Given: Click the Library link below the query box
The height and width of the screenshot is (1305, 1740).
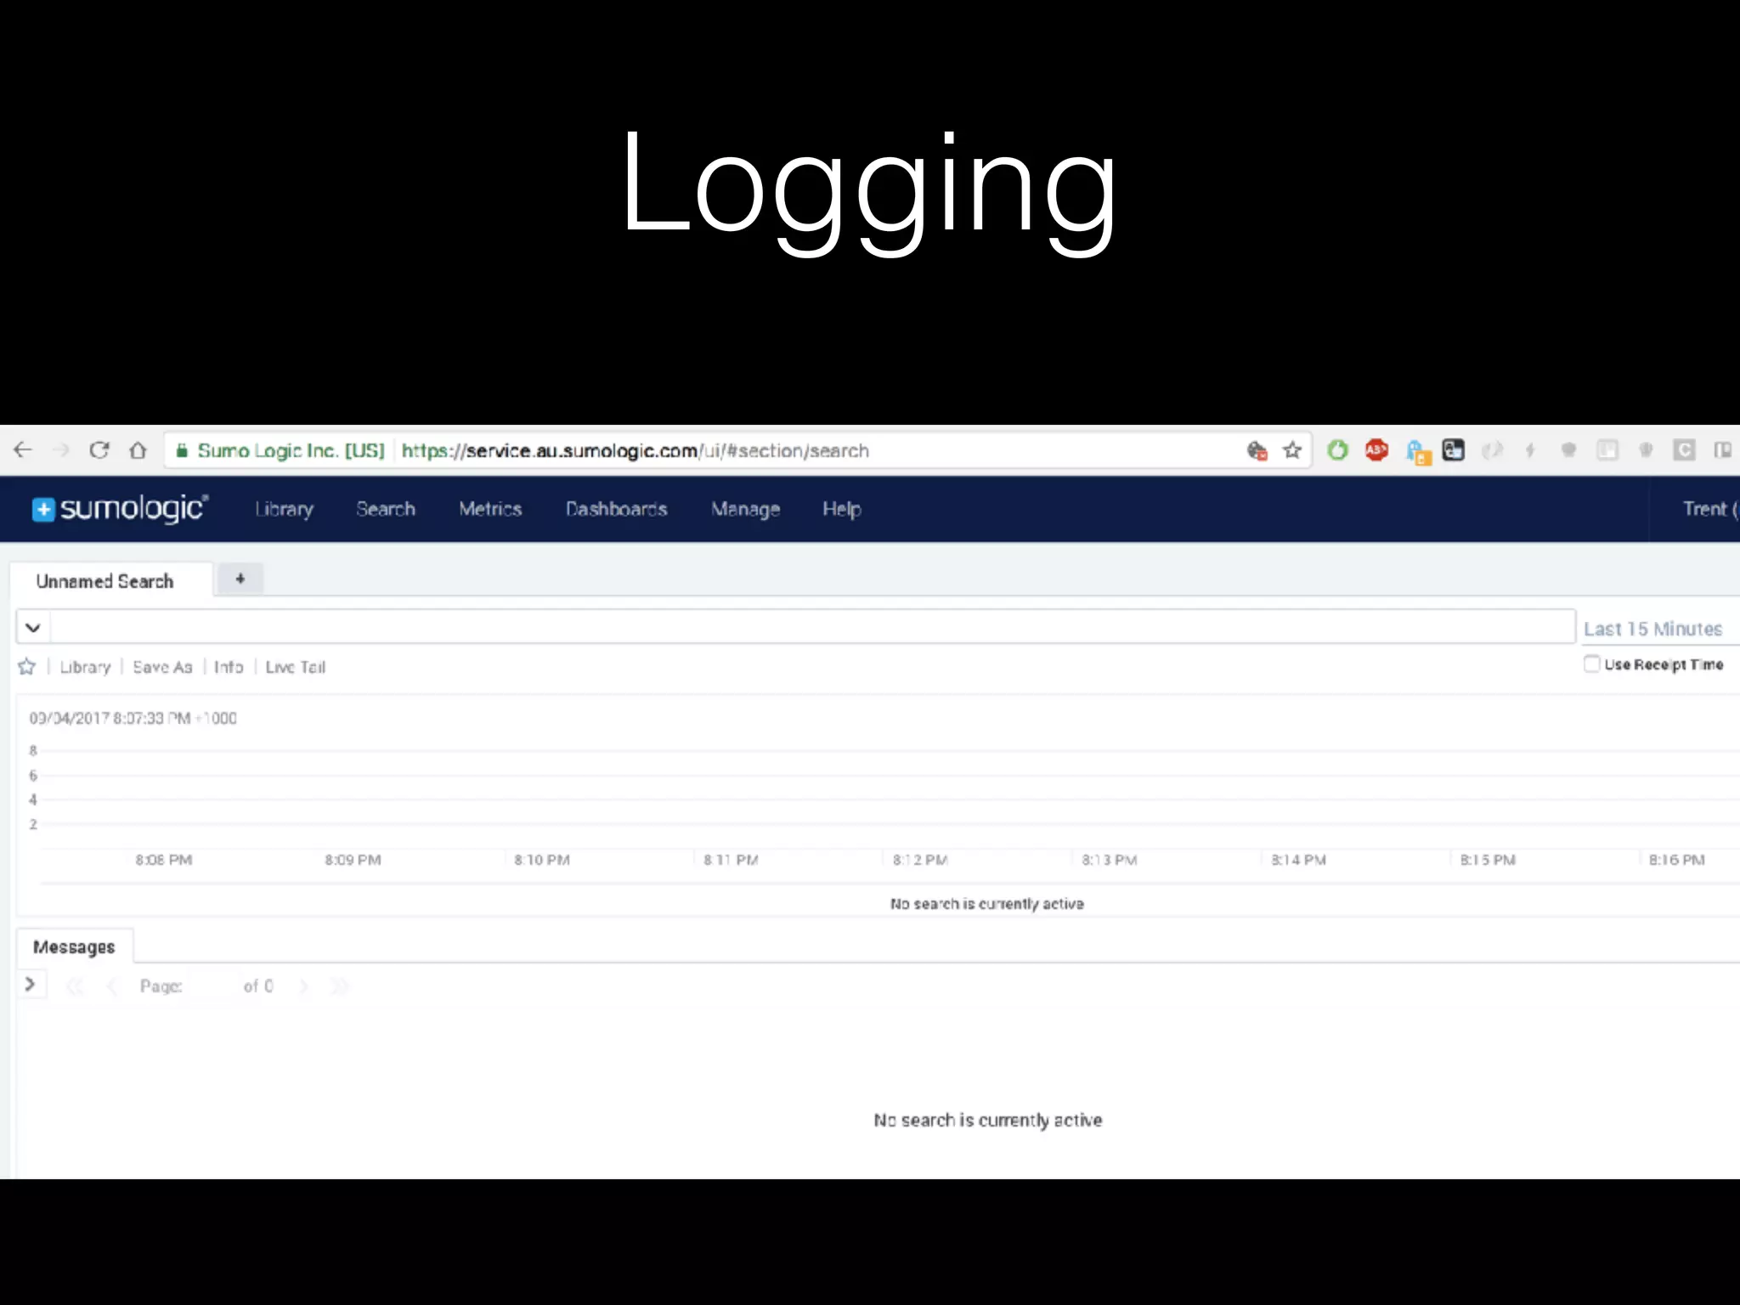Looking at the screenshot, I should point(85,667).
